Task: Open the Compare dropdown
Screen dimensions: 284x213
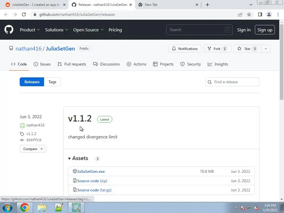Action: (x=33, y=149)
